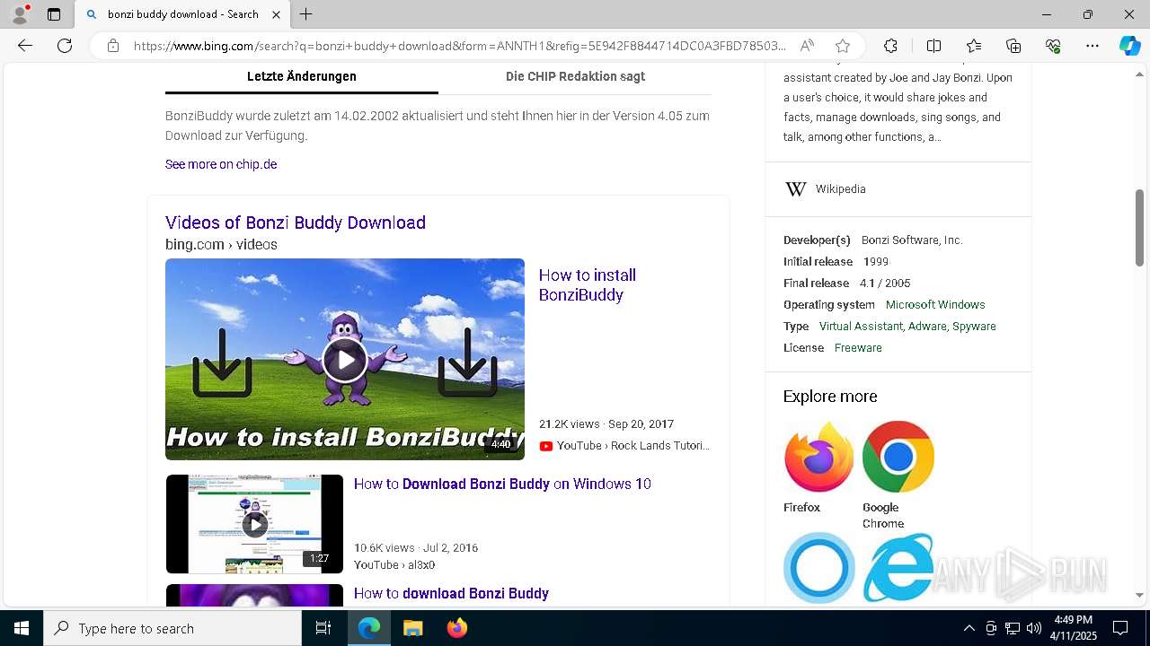
Task: Open Microsoft Edge from the taskbar
Action: [369, 628]
